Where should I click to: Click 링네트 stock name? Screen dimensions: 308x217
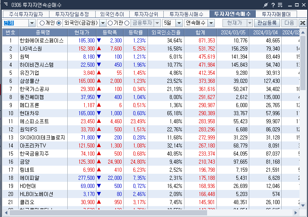27,170
